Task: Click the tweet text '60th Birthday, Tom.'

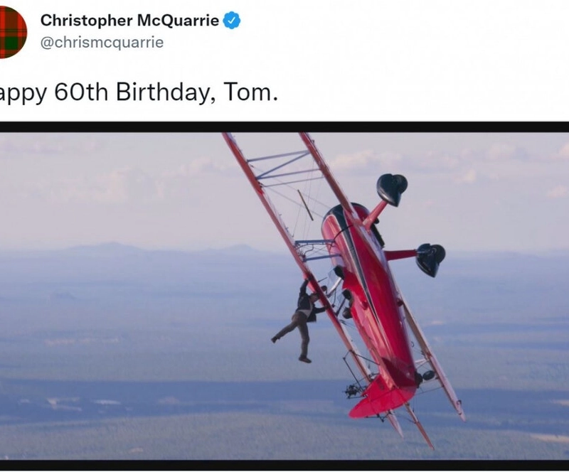Action: [x=166, y=92]
